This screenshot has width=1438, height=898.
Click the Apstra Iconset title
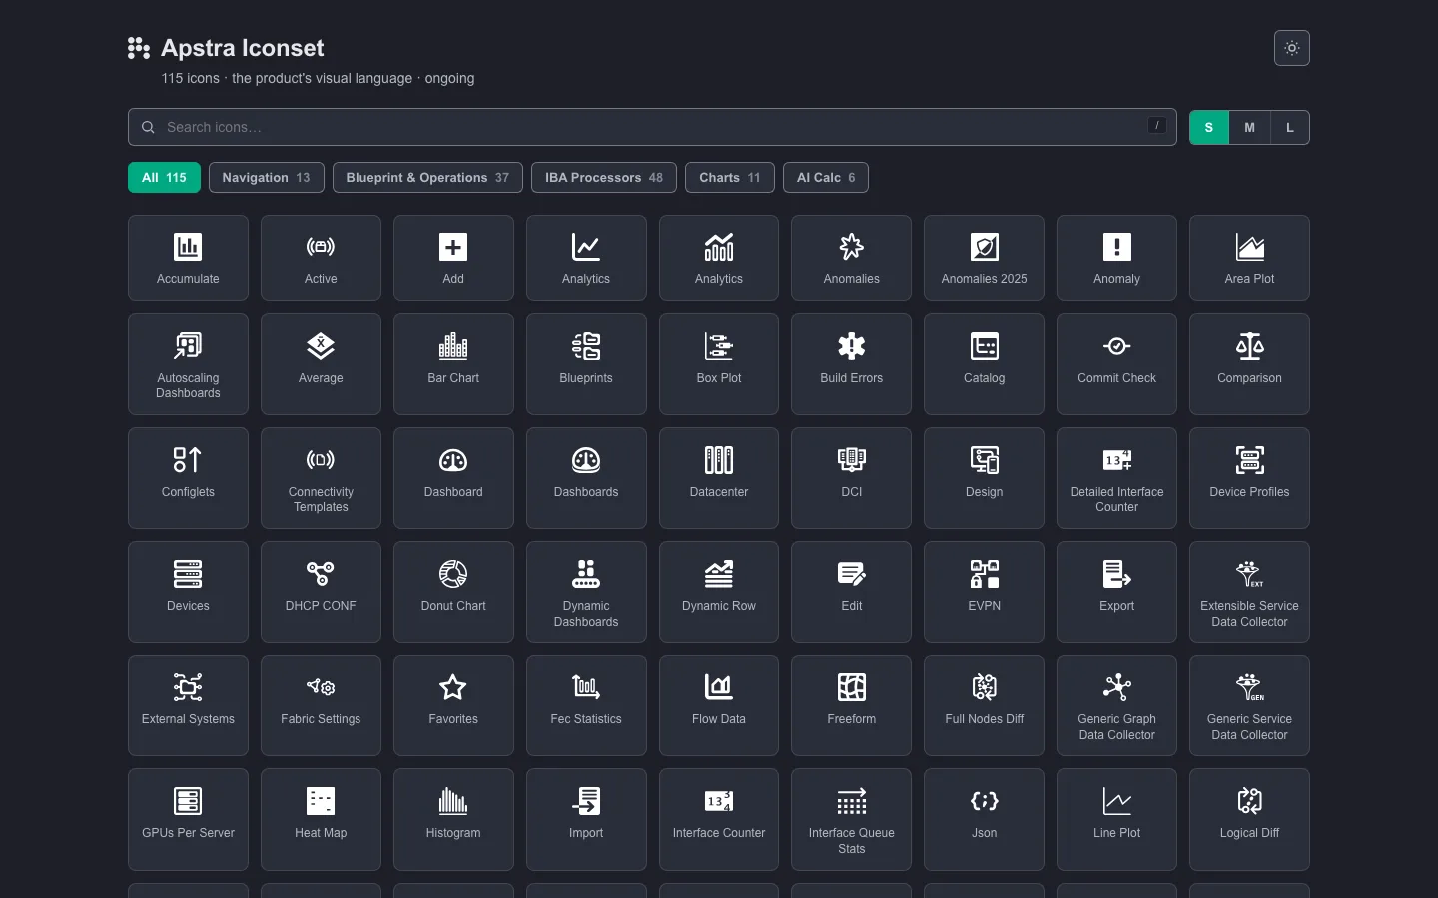click(x=243, y=48)
